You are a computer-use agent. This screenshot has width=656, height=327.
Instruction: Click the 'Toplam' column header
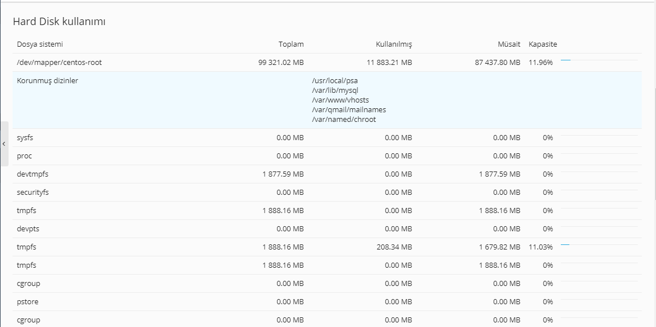click(x=291, y=44)
